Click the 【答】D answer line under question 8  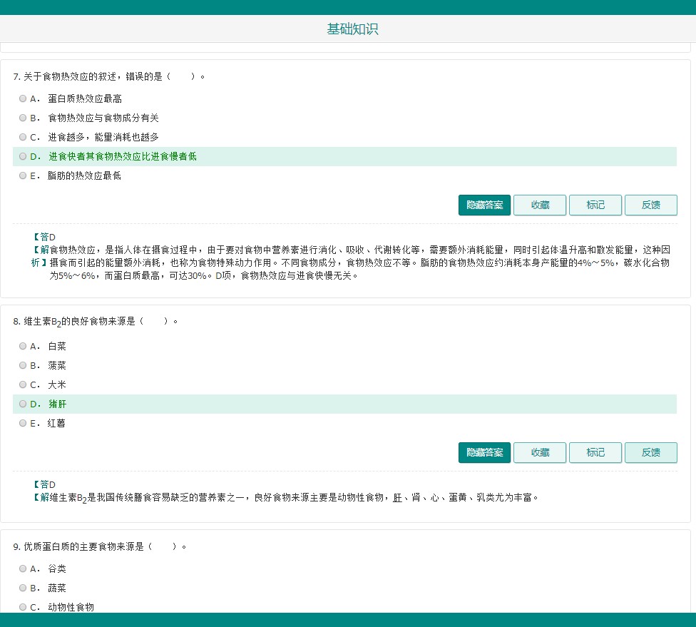[x=45, y=484]
